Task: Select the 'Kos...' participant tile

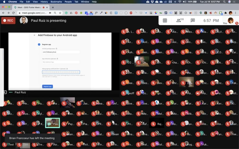Action: 23,113
